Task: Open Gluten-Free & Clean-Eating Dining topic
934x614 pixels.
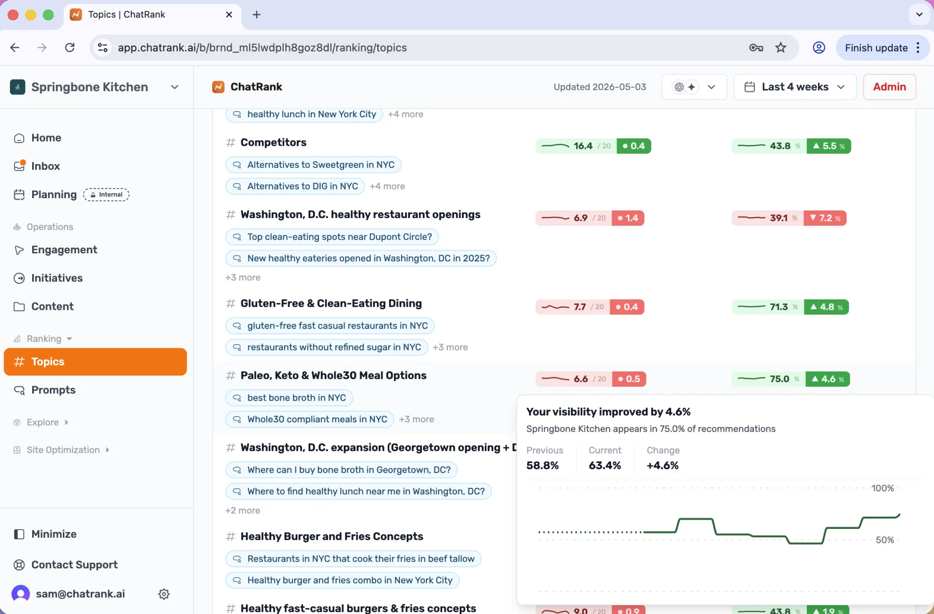Action: pos(331,303)
